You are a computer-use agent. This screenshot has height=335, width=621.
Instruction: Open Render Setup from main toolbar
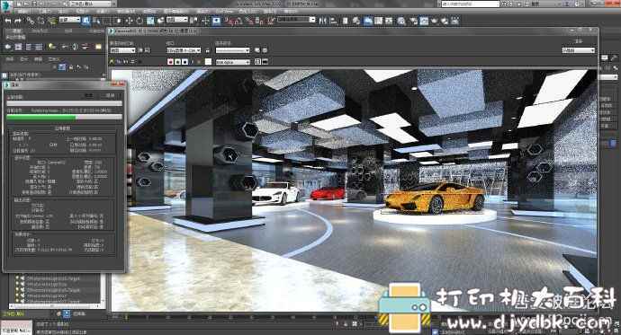coord(413,21)
